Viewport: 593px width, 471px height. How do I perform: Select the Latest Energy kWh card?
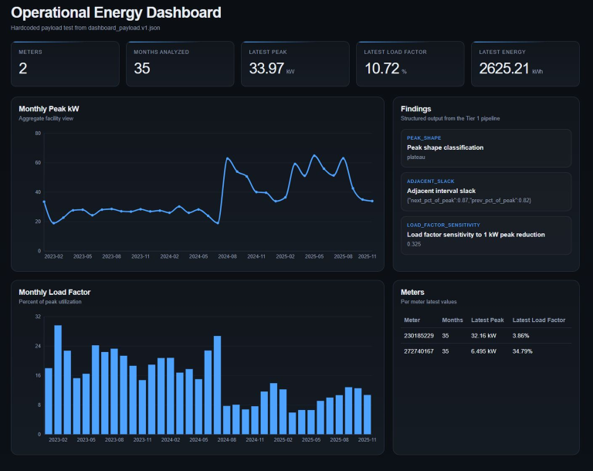coord(525,63)
